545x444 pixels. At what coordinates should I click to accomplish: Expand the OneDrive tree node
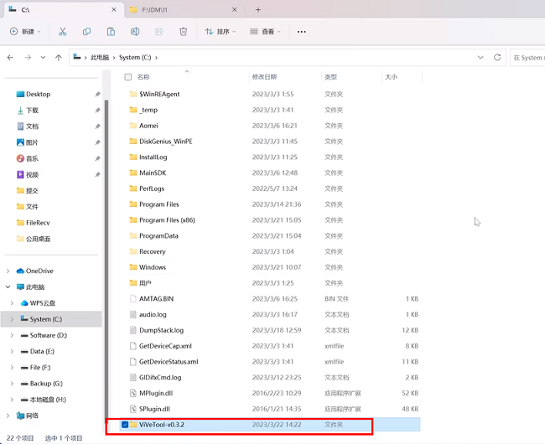coord(9,271)
